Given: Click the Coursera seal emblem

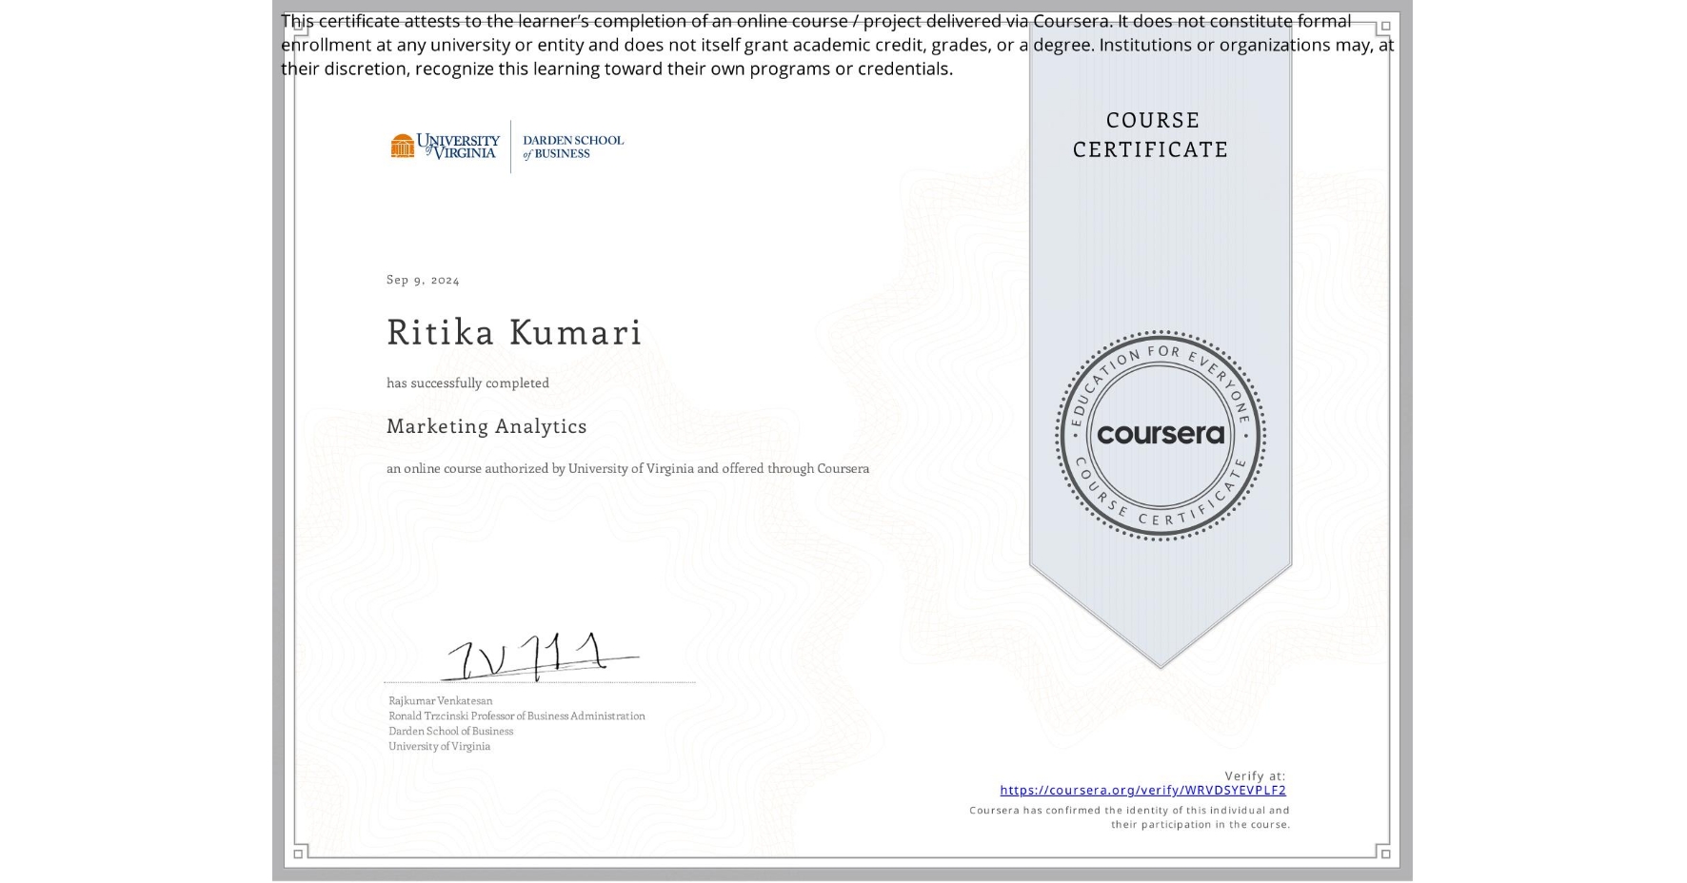Looking at the screenshot, I should click(x=1160, y=435).
